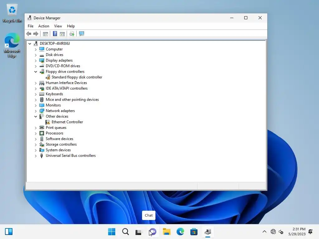Click Show/Hide Console Tree toolbar icon
Image resolution: width=319 pixels, height=239 pixels.
pyautogui.click(x=45, y=34)
